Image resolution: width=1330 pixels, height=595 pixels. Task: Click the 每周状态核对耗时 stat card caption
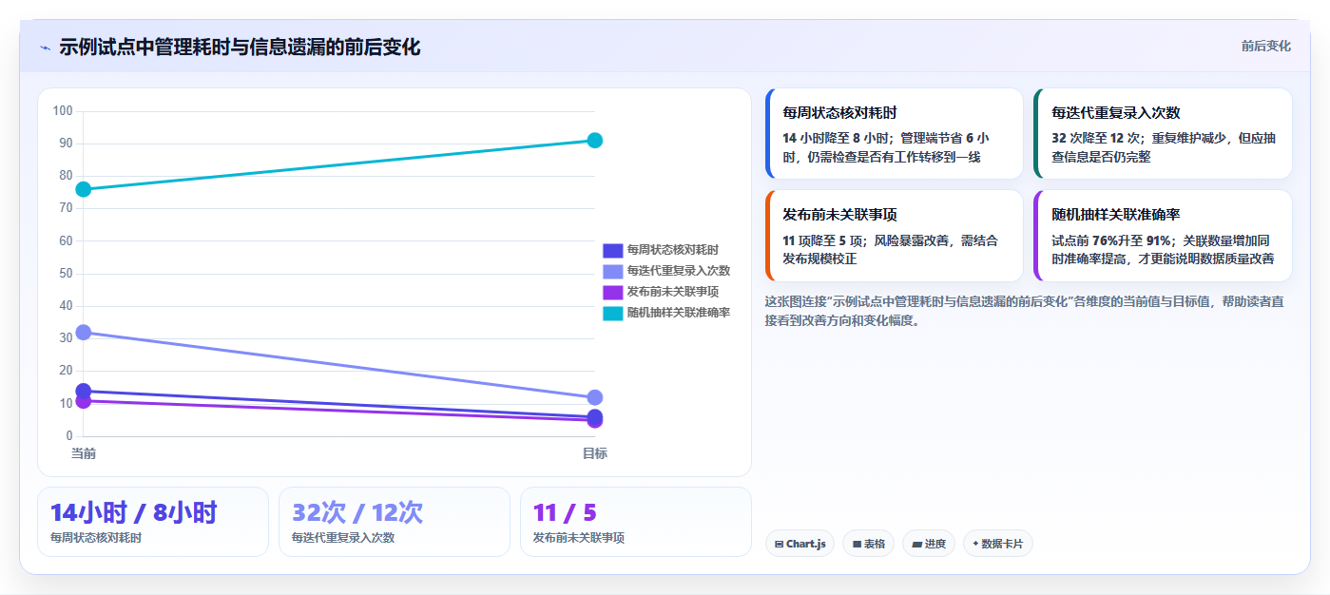click(96, 538)
